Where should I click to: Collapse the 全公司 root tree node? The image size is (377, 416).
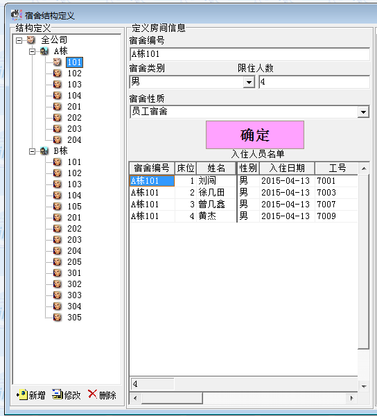(x=19, y=40)
